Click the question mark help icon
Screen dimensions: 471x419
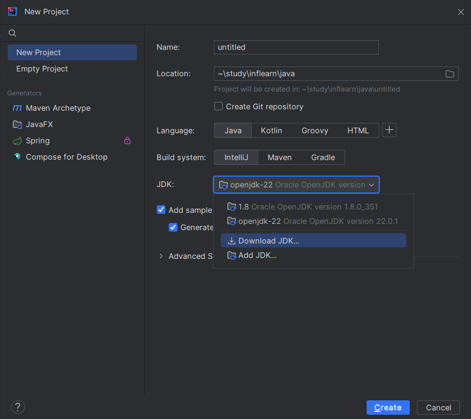click(18, 407)
